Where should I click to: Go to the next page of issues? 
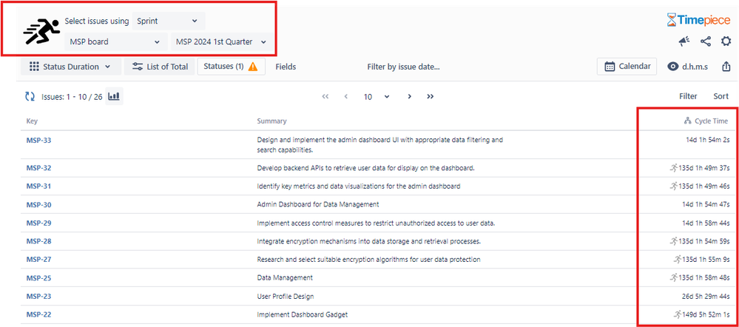pos(410,97)
